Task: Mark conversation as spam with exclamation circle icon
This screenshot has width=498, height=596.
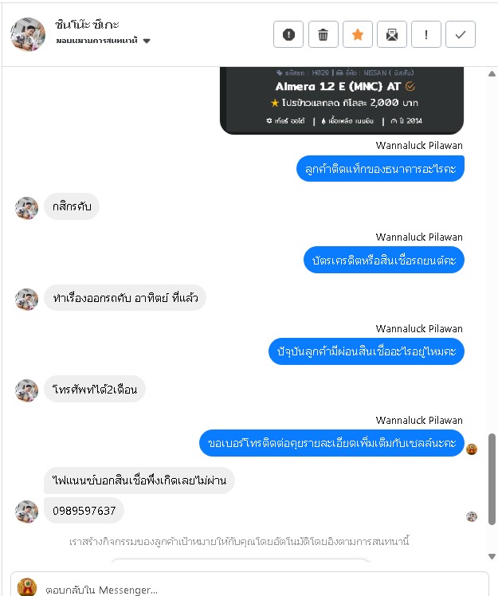Action: (x=288, y=34)
